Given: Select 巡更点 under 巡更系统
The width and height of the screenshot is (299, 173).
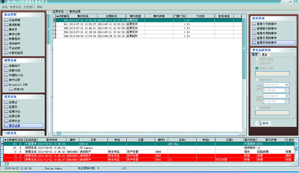Looking at the screenshot, I should (13, 102).
